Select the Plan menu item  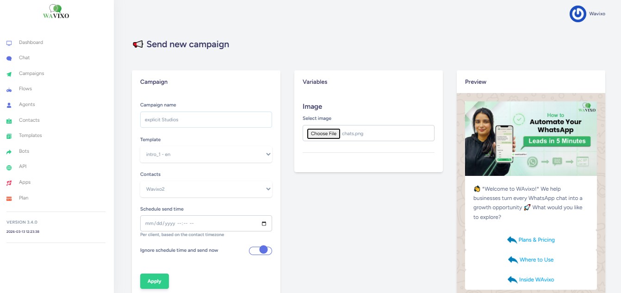point(24,198)
